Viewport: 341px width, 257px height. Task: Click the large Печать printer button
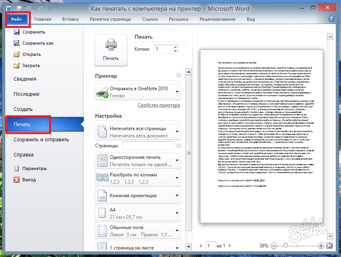[x=111, y=50]
